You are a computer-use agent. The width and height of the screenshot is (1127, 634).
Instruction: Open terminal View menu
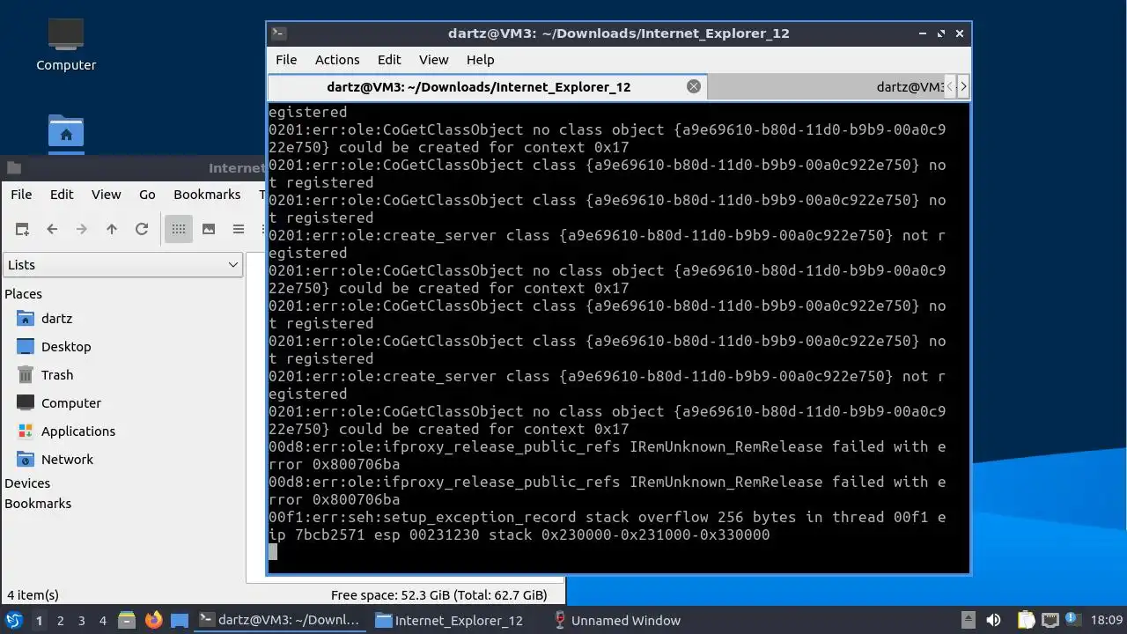click(433, 60)
